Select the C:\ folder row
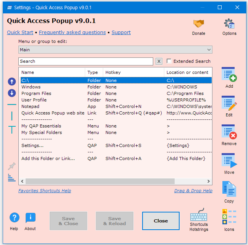Viewport: 248px width, 245px height. (x=116, y=80)
